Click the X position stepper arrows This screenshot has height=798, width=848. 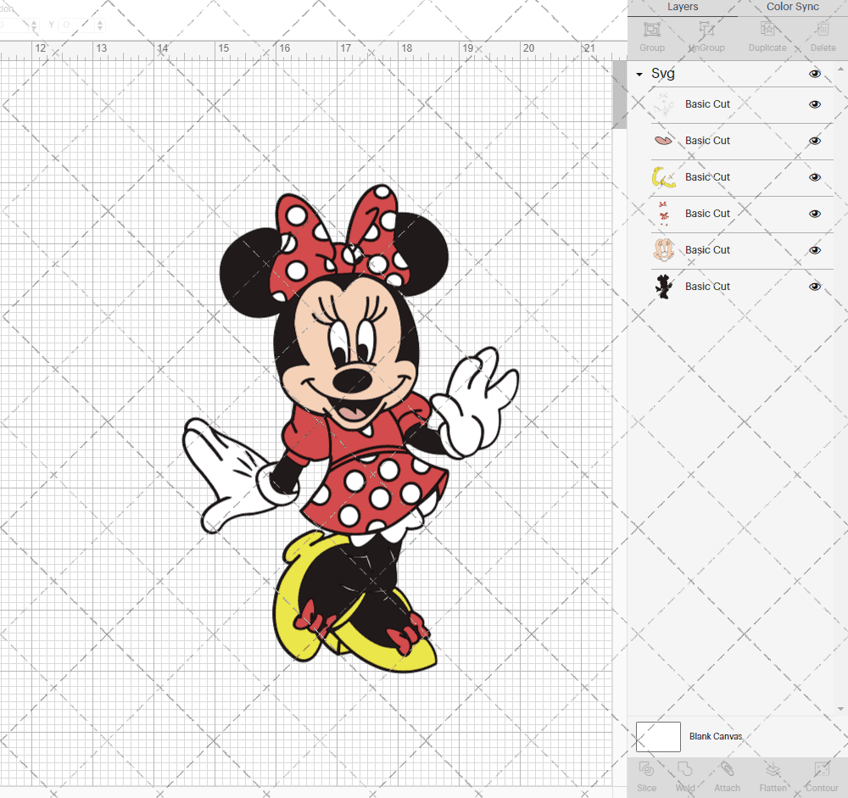pyautogui.click(x=34, y=25)
